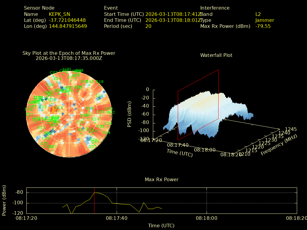
Task: Select the E34 satellite marker
Action: (57, 82)
